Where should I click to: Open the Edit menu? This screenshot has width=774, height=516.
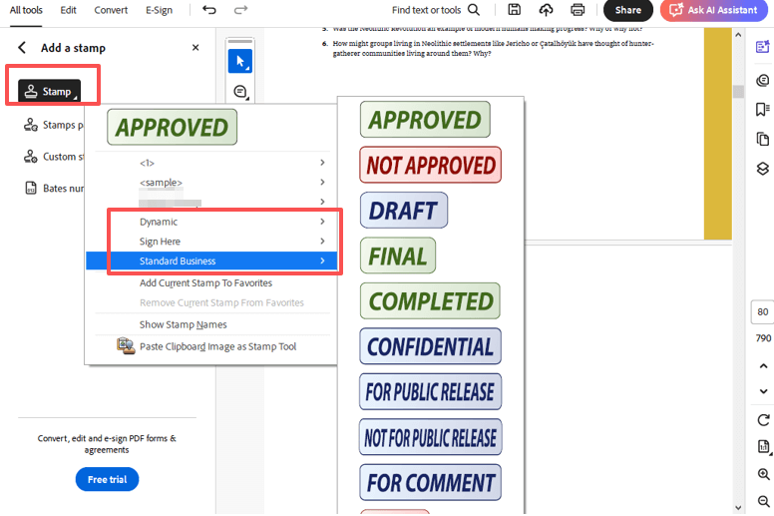tap(68, 10)
